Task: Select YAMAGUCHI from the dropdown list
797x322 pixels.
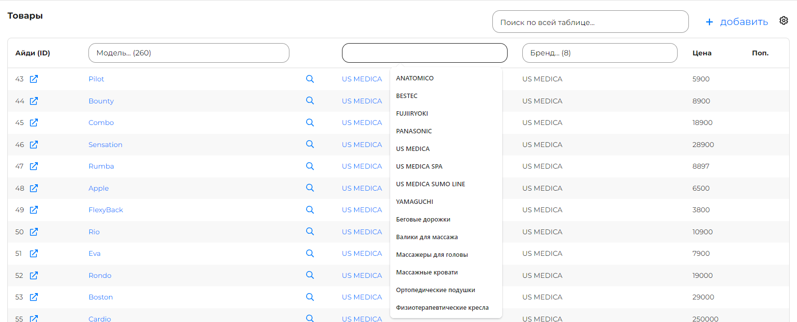Action: coord(446,202)
